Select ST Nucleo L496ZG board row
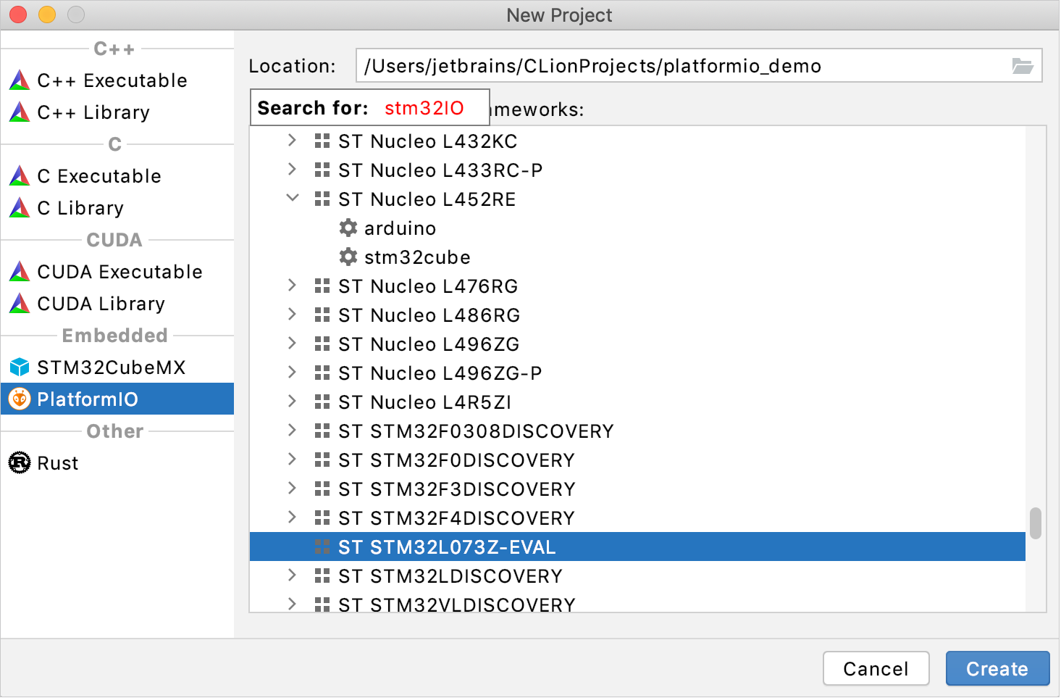This screenshot has width=1061, height=698. (x=637, y=344)
